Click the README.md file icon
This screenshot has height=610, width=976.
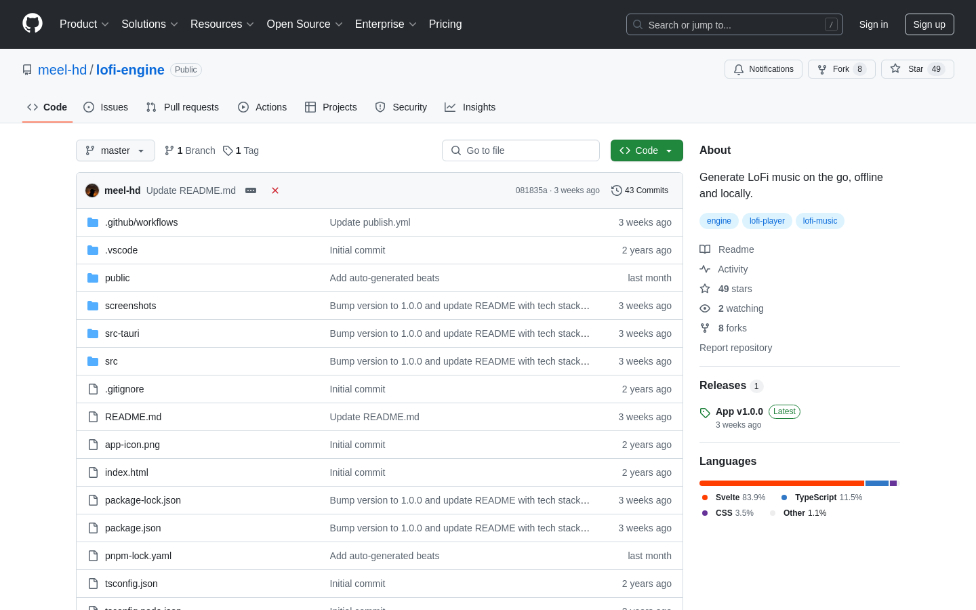click(93, 417)
